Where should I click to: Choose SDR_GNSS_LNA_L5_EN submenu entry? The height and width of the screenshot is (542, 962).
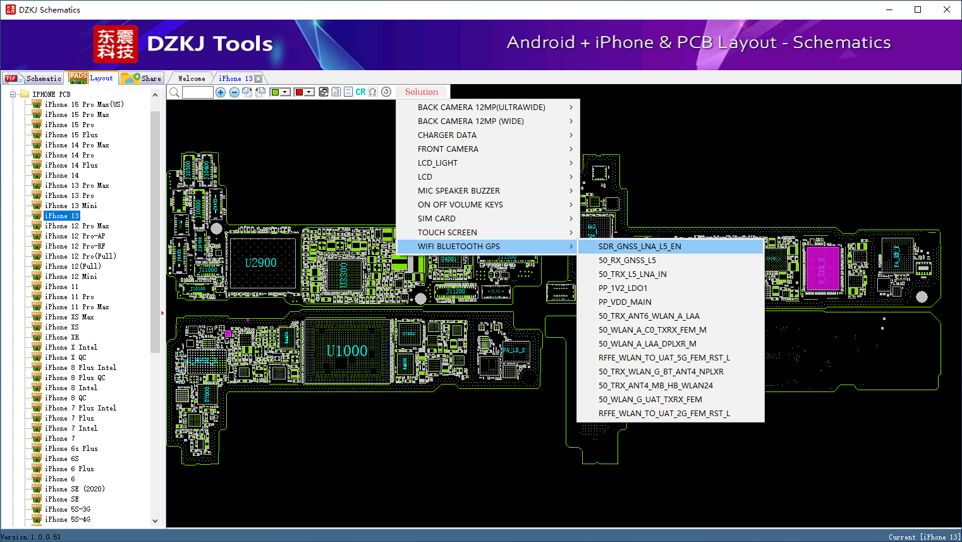point(671,247)
